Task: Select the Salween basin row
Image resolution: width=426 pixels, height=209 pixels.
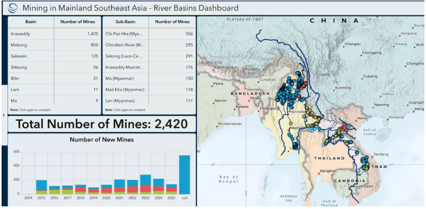Action: pos(54,56)
